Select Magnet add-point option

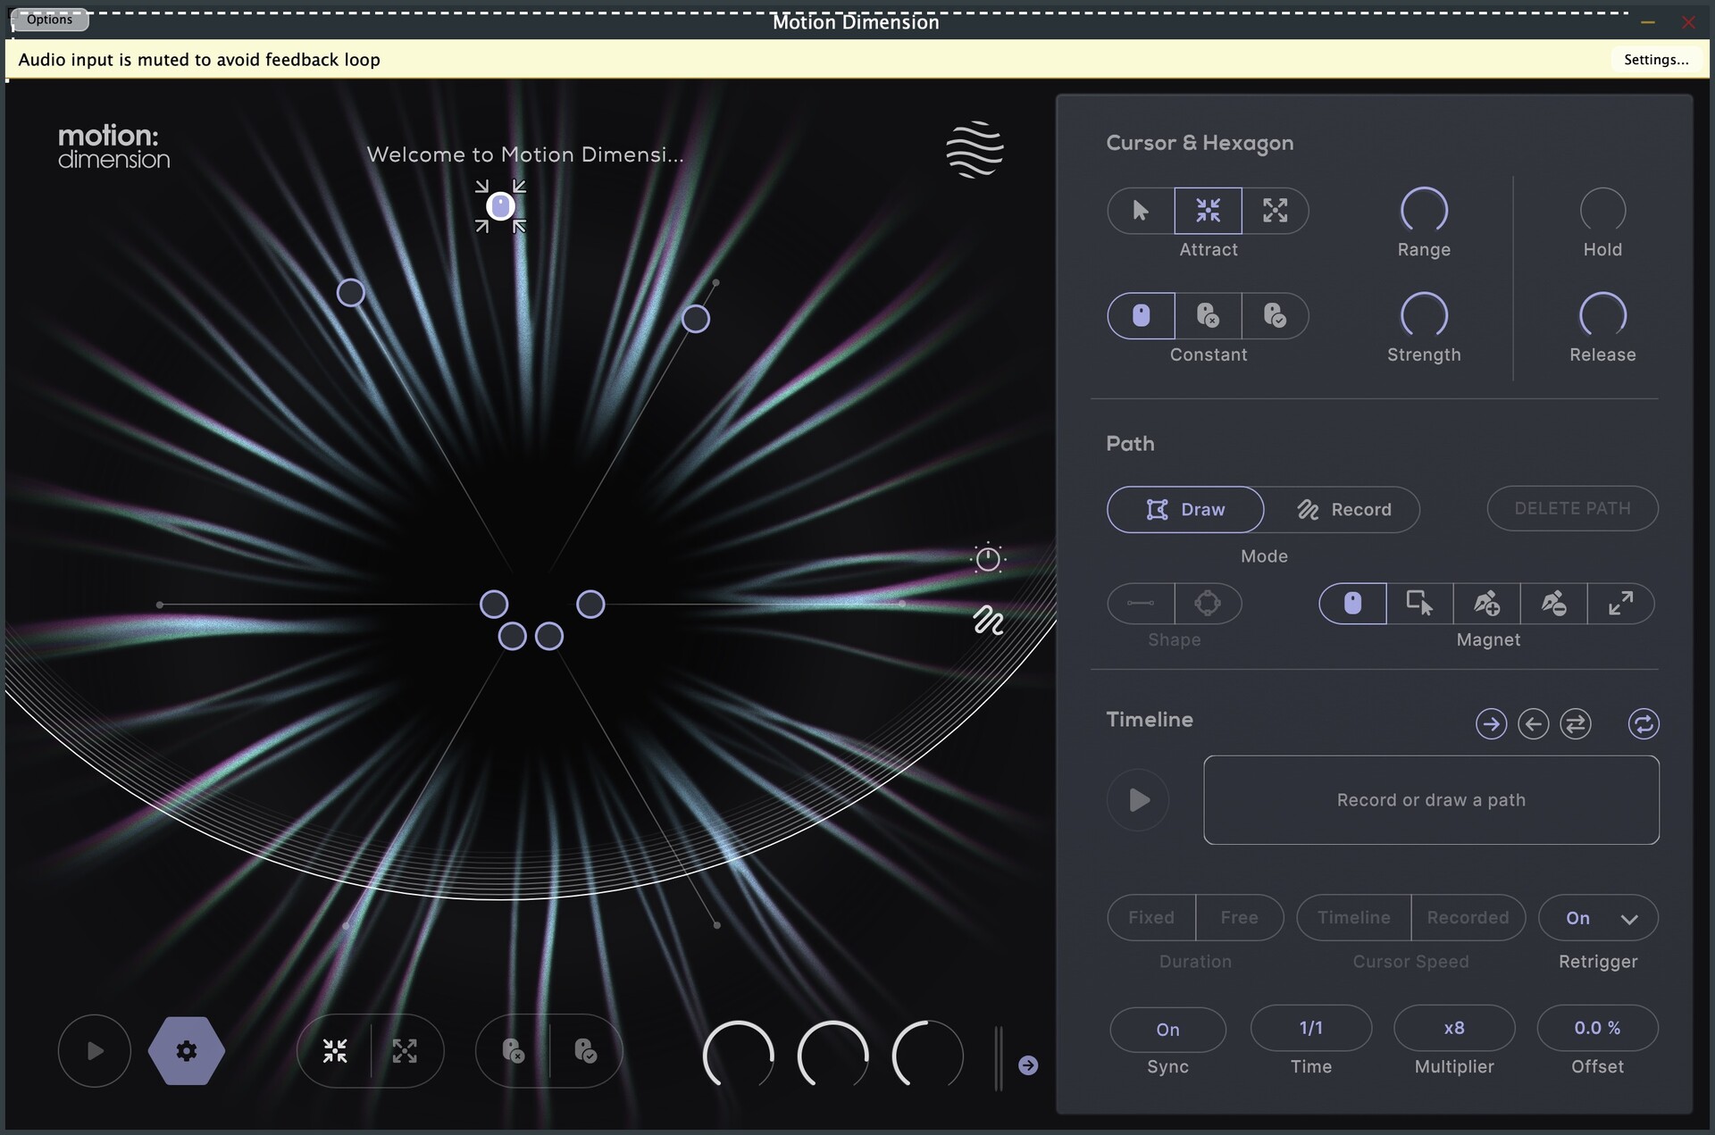click(1486, 603)
